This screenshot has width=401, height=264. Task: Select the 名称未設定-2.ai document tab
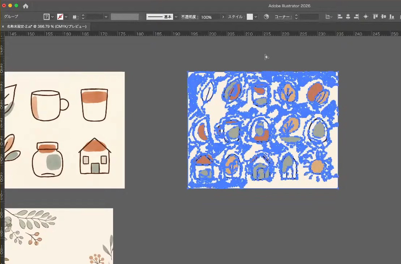pyautogui.click(x=47, y=27)
